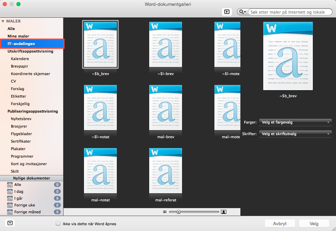Click the template search field
Screen dimensions: 336x231
(290, 12)
